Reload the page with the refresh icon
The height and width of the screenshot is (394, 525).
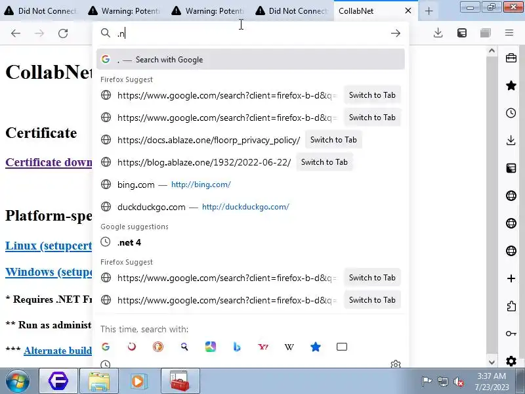[63, 33]
